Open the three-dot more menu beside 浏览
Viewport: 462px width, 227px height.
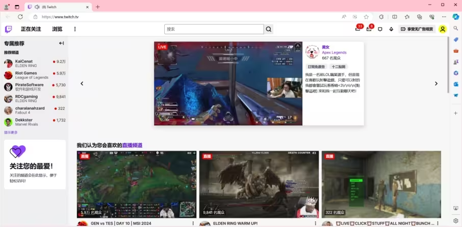click(x=75, y=29)
